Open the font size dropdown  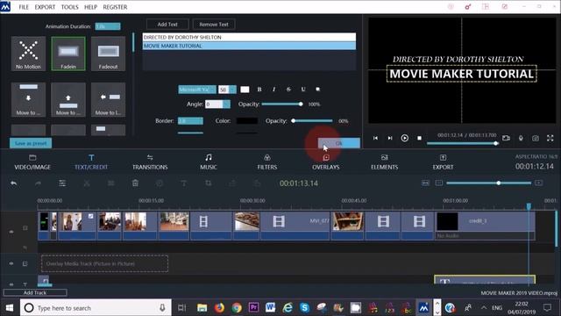227,90
